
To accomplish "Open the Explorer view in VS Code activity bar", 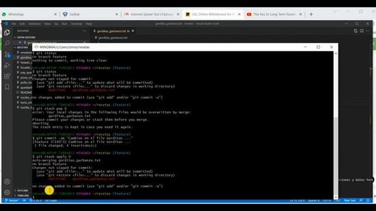I will [x=7, y=33].
